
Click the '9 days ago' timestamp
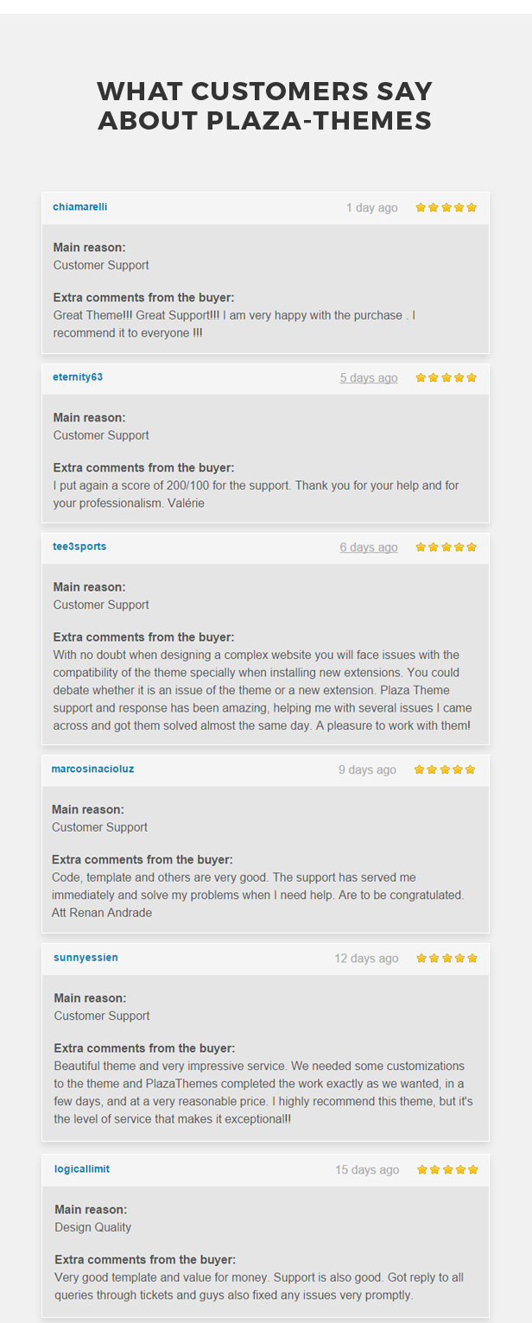pos(367,769)
